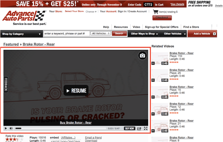This screenshot has width=223, height=142.
Task: Click the share icon in the player
Action: 139,128
